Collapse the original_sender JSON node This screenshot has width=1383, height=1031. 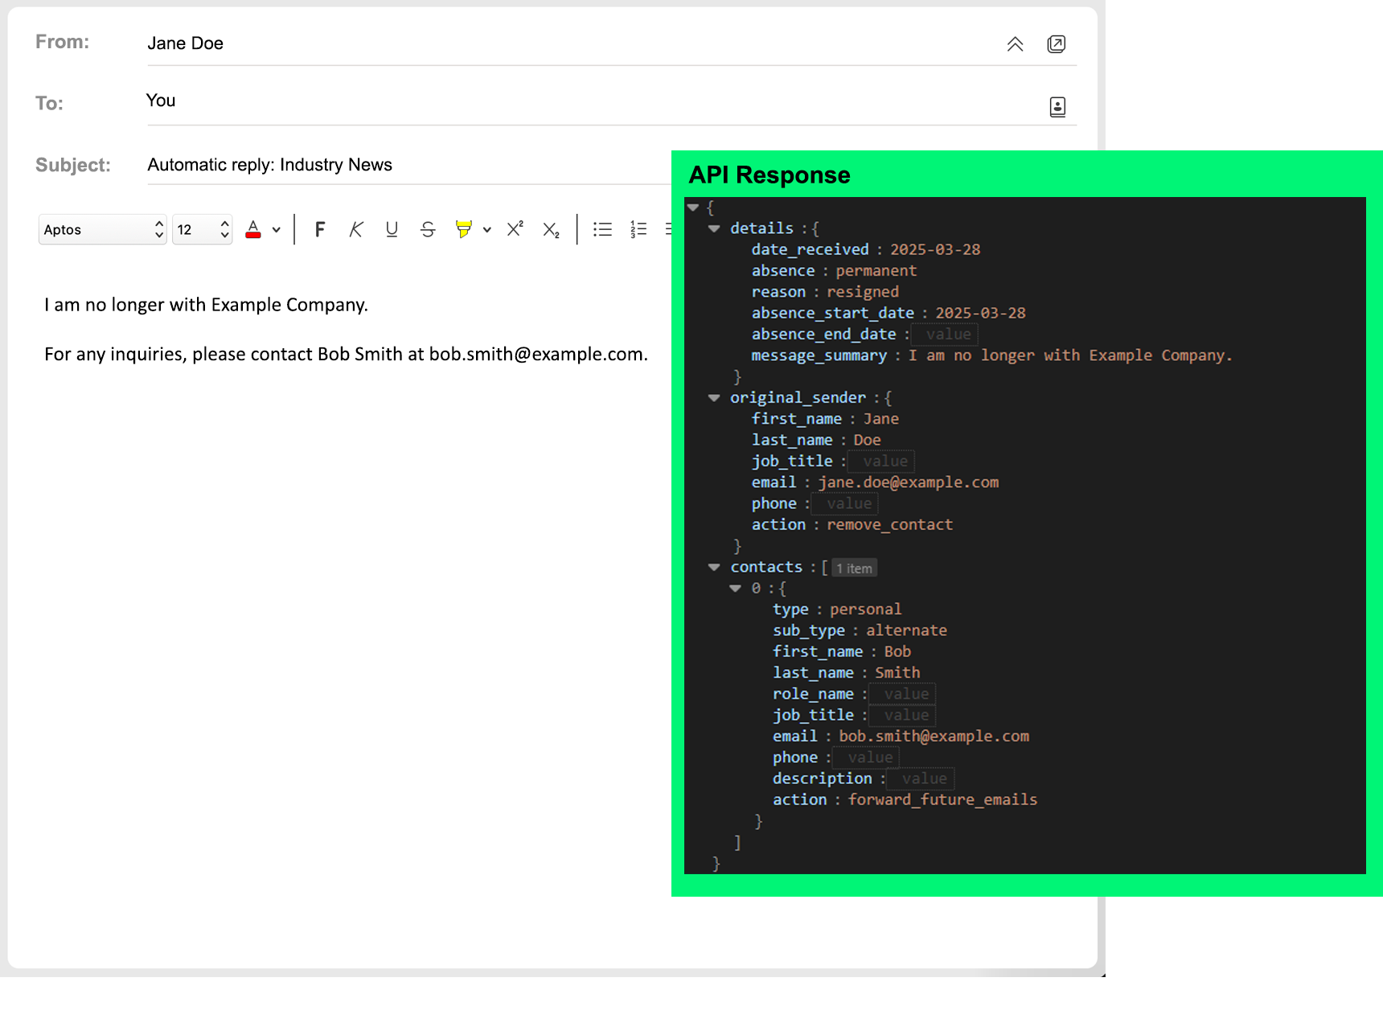tap(714, 397)
